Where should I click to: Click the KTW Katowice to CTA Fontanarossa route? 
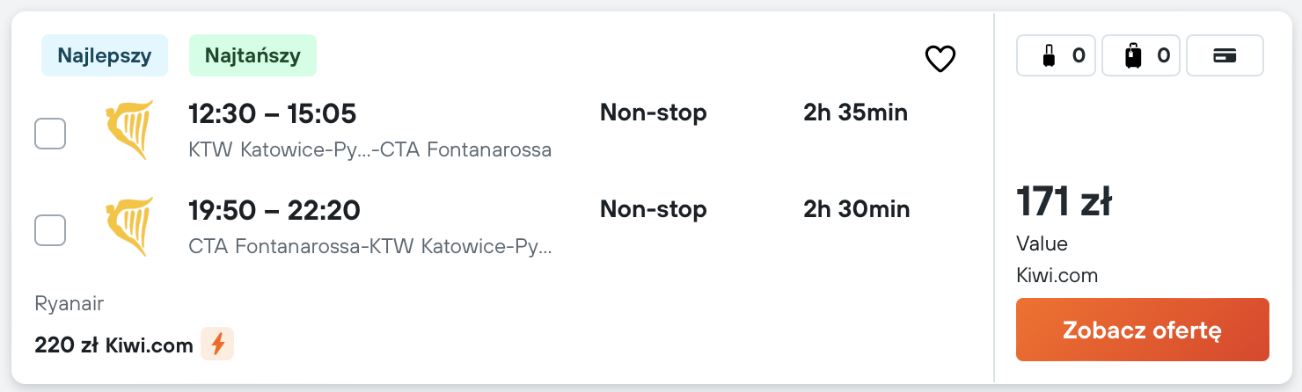[x=369, y=150]
